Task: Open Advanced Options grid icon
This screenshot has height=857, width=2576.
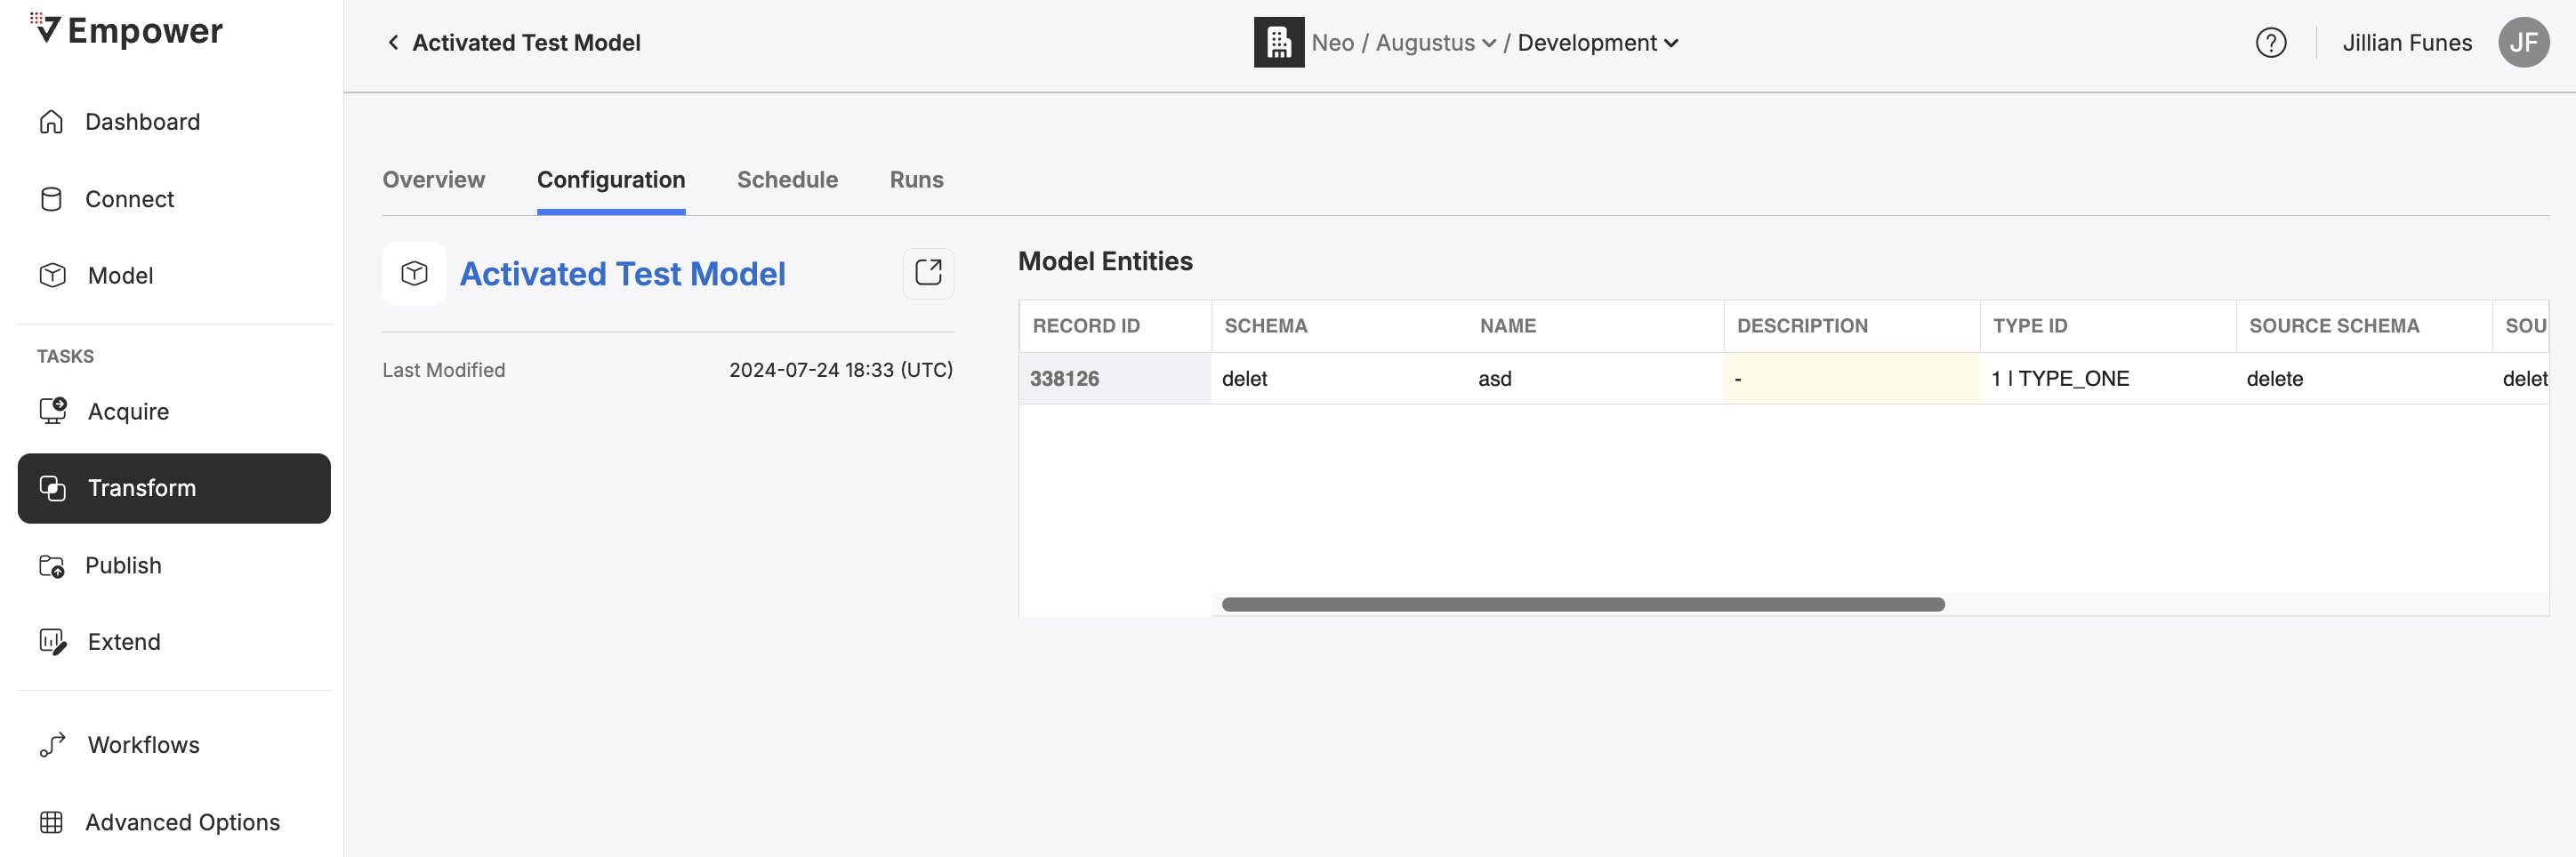Action: 51,822
